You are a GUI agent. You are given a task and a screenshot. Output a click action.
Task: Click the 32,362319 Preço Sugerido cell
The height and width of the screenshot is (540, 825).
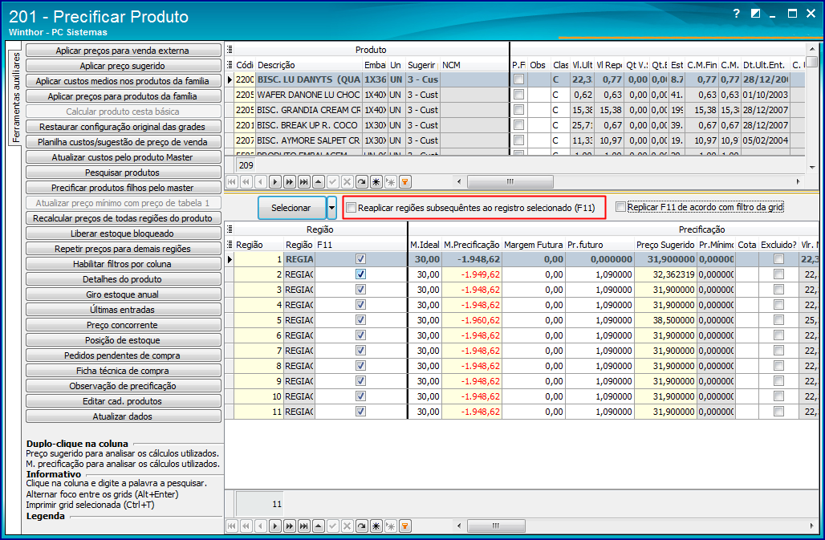pos(665,274)
